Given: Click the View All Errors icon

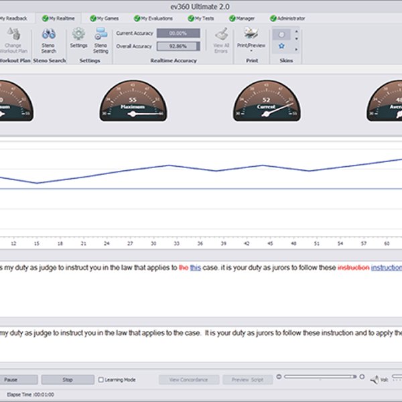Looking at the screenshot, I should [x=221, y=34].
